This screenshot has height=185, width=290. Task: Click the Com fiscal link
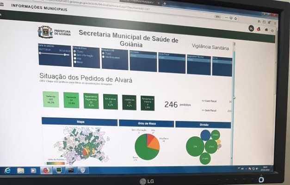(x=209, y=101)
